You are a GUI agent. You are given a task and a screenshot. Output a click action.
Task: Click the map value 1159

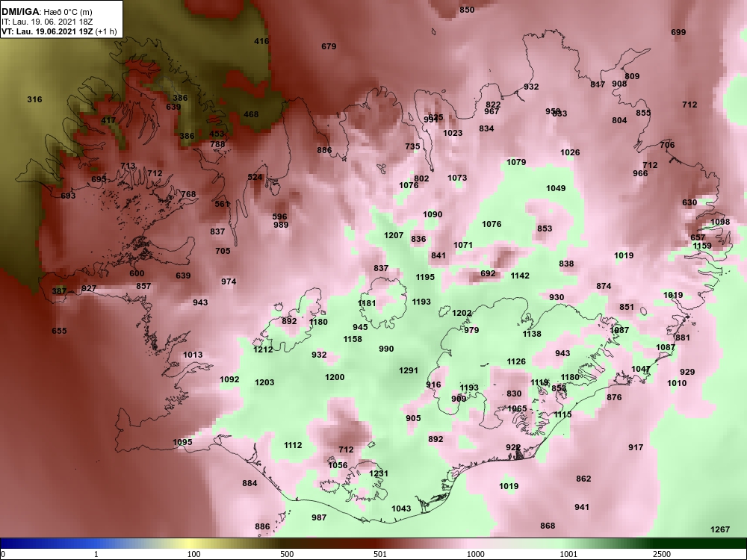tap(702, 246)
